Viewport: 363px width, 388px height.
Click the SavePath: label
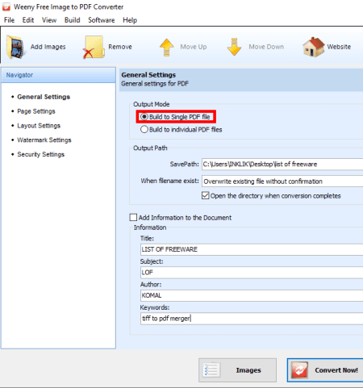click(x=184, y=164)
